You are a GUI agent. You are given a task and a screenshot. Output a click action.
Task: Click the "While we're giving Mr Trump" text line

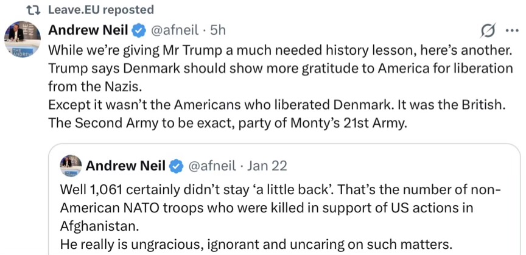click(x=281, y=49)
